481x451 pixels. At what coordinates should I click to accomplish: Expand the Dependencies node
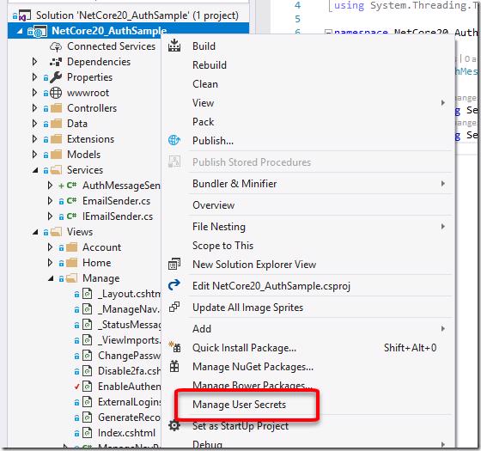[34, 62]
